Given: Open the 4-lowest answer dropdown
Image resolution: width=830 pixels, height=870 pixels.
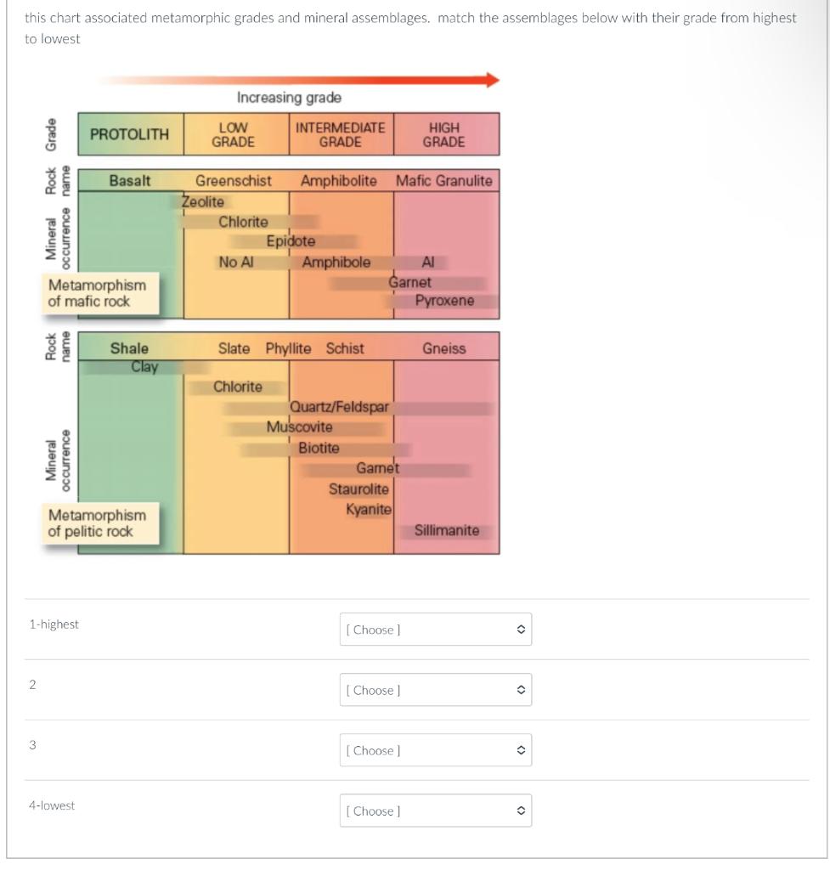Looking at the screenshot, I should [x=435, y=810].
